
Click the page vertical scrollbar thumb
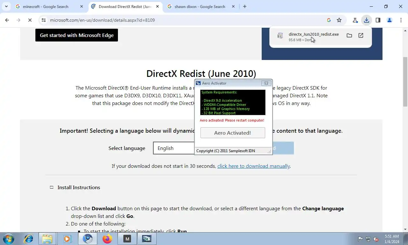tap(405, 82)
